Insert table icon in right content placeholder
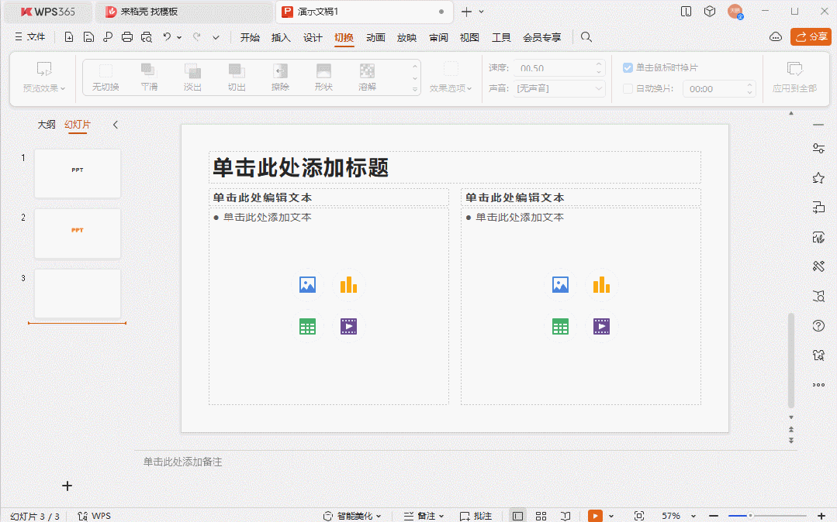This screenshot has height=522, width=837. [x=560, y=326]
